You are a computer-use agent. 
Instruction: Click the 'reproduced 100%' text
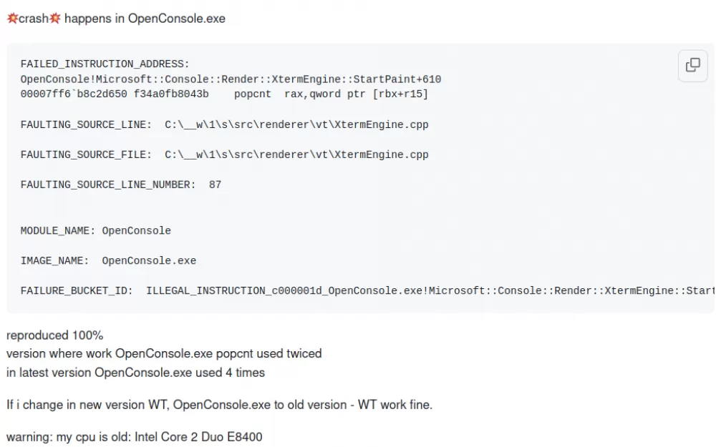(x=55, y=335)
